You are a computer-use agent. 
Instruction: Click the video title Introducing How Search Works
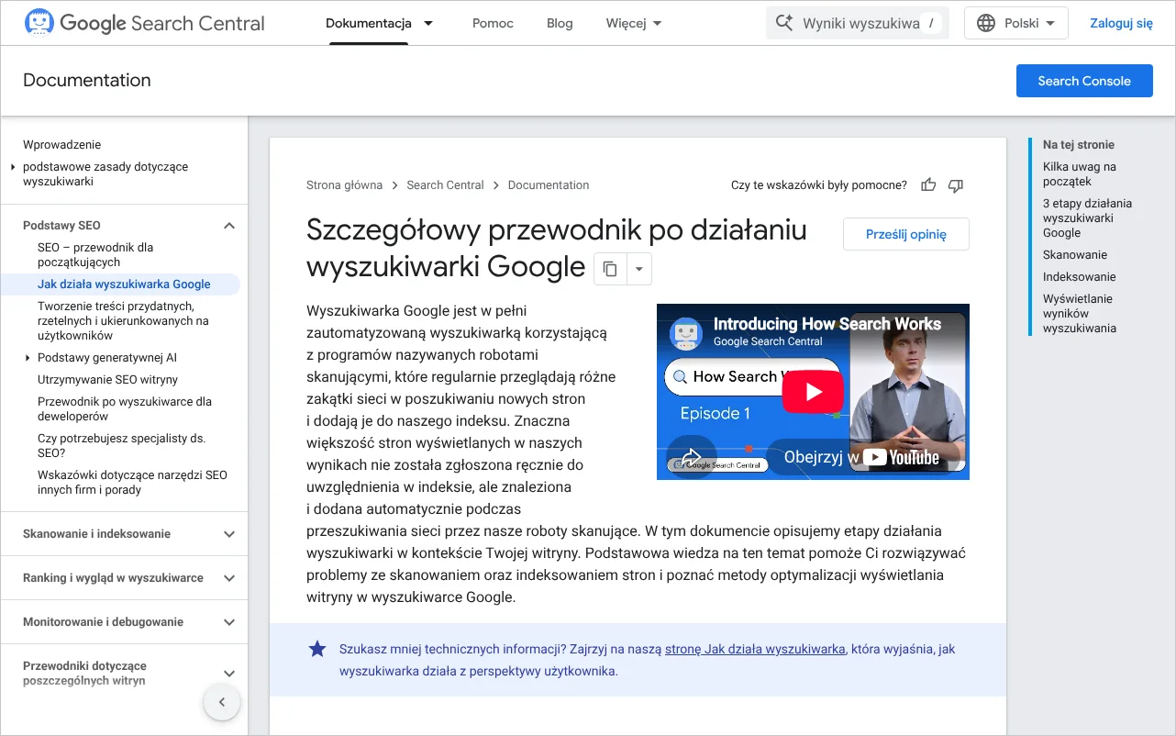point(827,324)
